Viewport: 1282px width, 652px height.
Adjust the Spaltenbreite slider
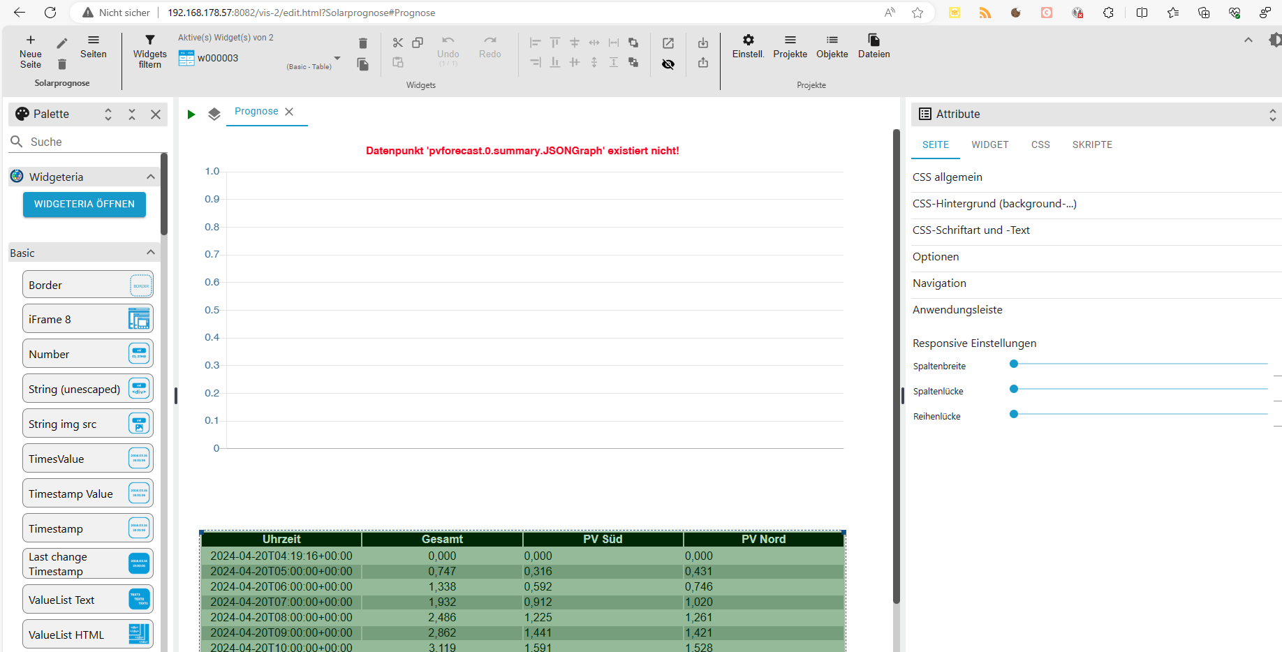pyautogui.click(x=1140, y=364)
